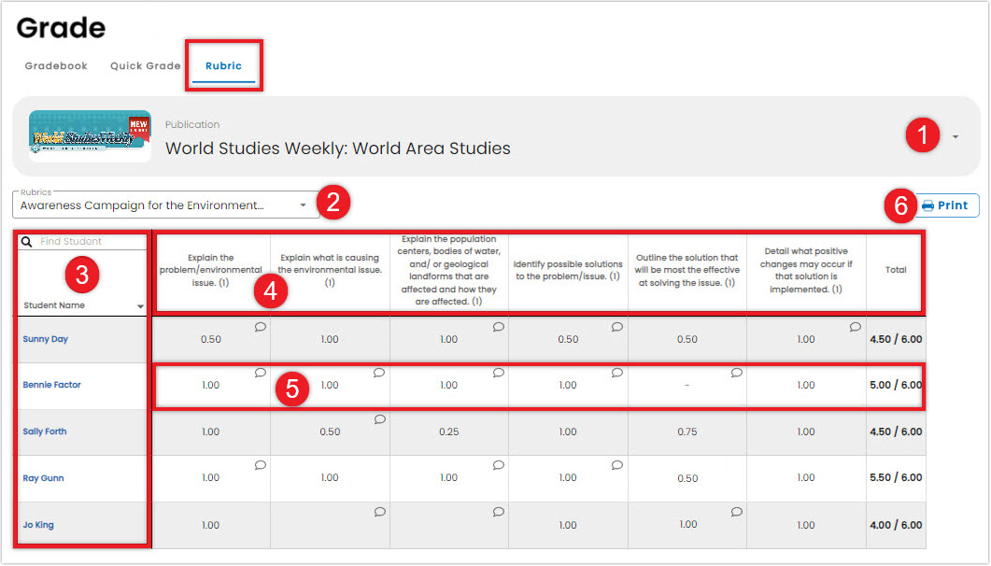The height and width of the screenshot is (566, 991).
Task: Open Ray Gunn's comment on population centers criterion
Action: 499,465
